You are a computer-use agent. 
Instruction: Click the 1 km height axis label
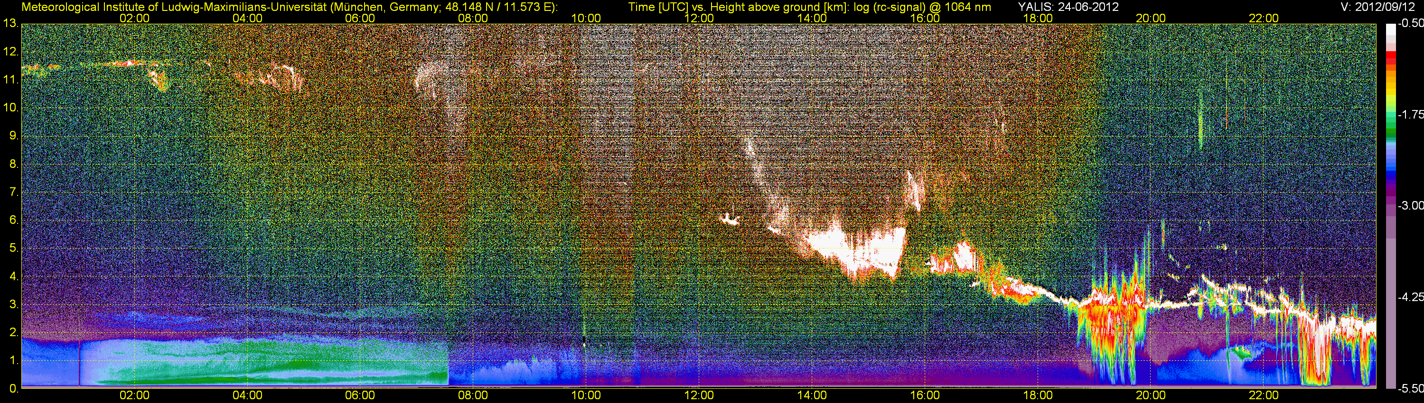(x=13, y=360)
